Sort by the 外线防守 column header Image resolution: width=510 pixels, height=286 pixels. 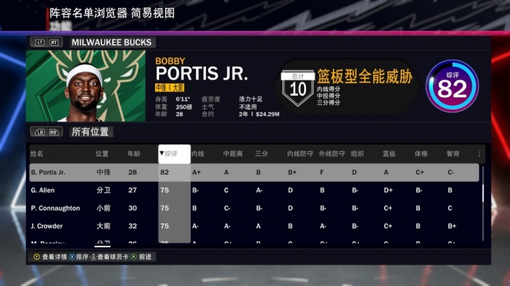(x=332, y=154)
